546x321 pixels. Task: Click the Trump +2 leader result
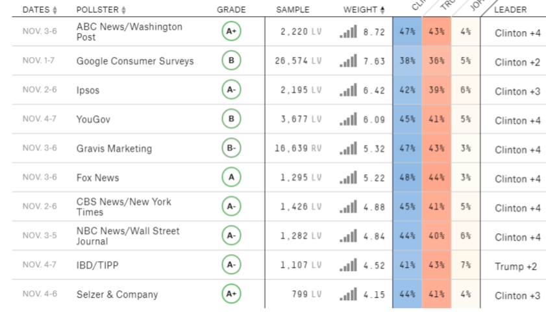(515, 266)
